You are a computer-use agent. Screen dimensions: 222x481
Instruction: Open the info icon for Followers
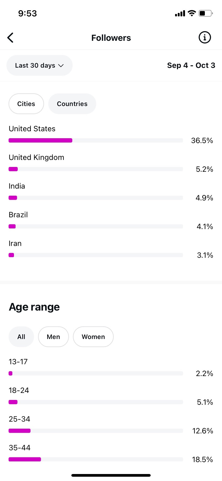point(205,38)
